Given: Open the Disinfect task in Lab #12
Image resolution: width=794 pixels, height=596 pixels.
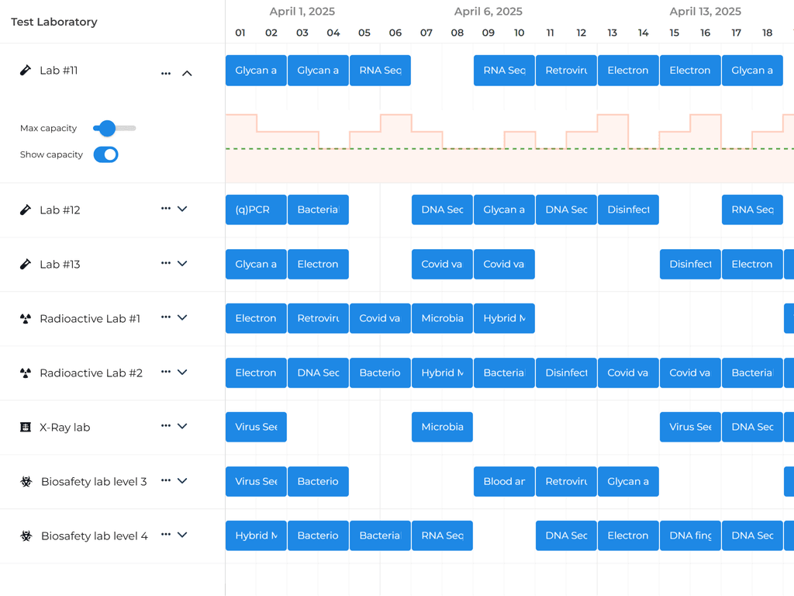Looking at the screenshot, I should (x=628, y=210).
